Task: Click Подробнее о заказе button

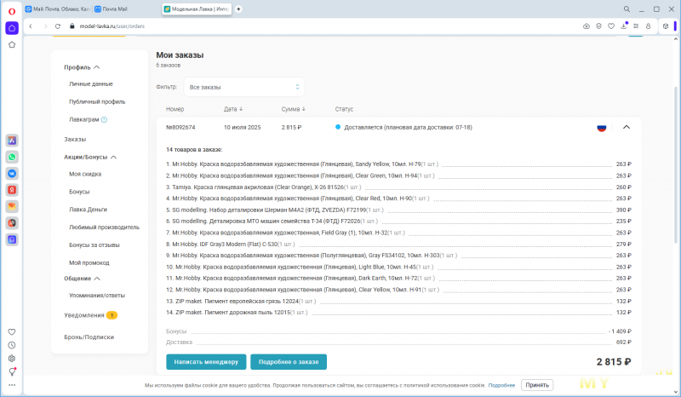Action: pyautogui.click(x=289, y=362)
